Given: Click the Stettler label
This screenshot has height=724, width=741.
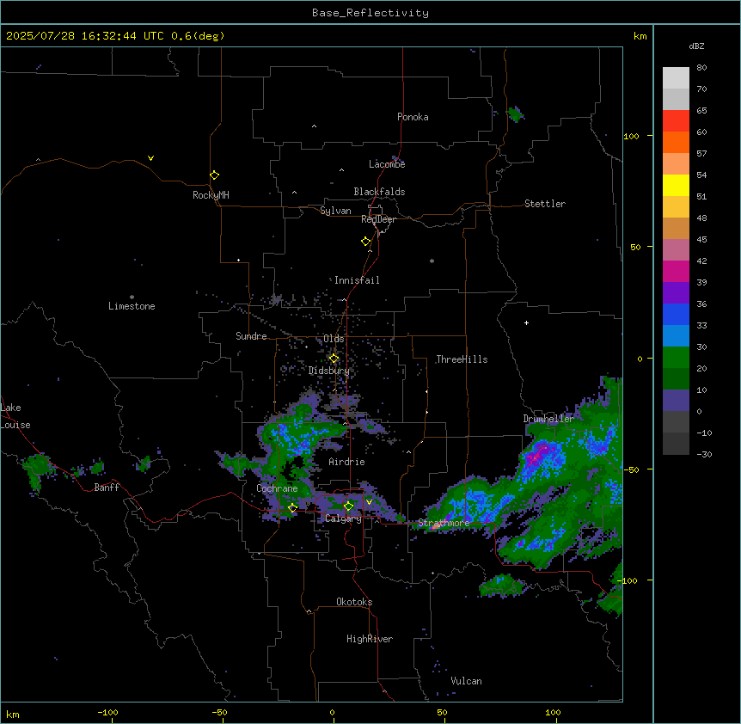Looking at the screenshot, I should coord(545,204).
